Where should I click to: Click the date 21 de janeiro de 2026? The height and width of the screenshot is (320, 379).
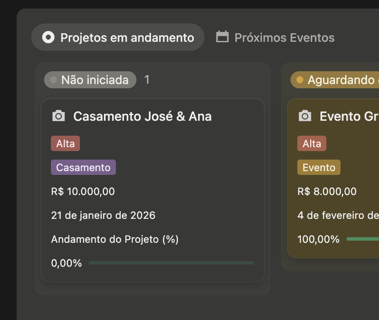point(103,215)
